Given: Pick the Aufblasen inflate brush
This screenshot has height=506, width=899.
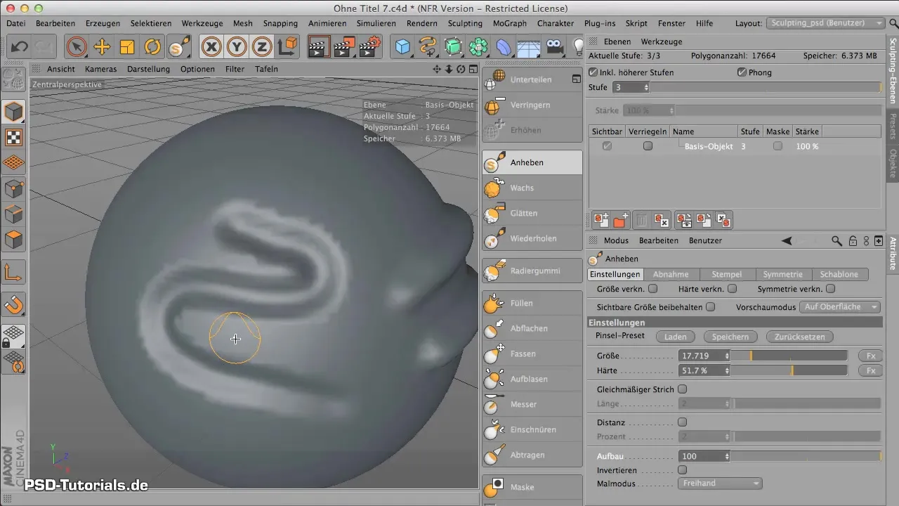Looking at the screenshot, I should (532, 379).
